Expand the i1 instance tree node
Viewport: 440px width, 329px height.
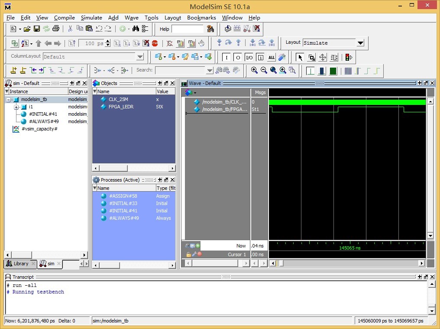click(16, 107)
